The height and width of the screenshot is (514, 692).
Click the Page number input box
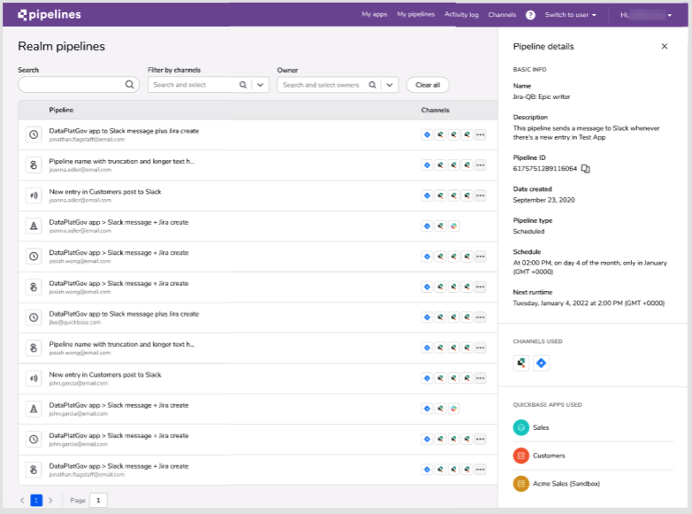coord(98,501)
